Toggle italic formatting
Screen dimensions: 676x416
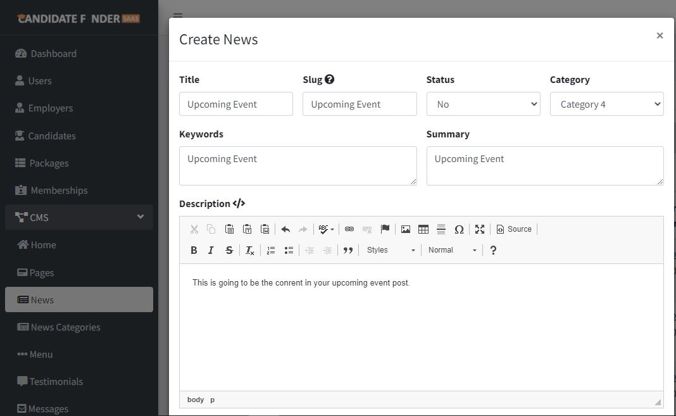211,250
